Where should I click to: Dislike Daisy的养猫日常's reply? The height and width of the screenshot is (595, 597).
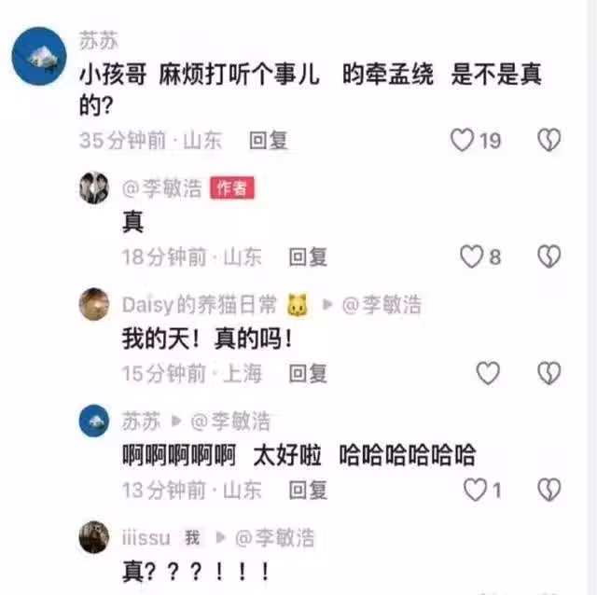[549, 373]
